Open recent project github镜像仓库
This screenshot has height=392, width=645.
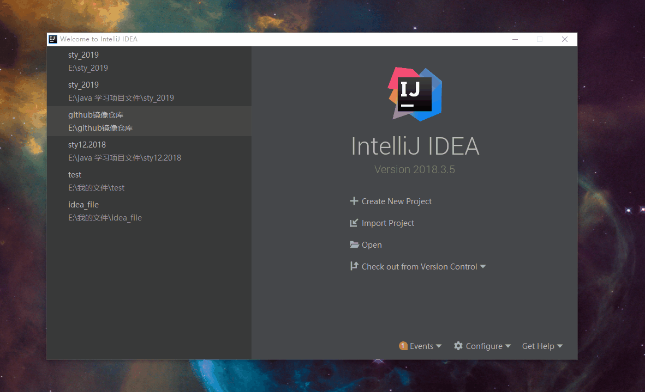point(149,121)
